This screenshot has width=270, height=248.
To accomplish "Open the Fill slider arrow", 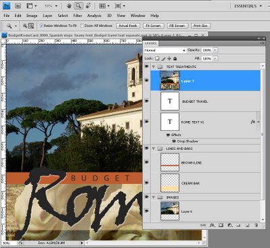I will coord(215,59).
